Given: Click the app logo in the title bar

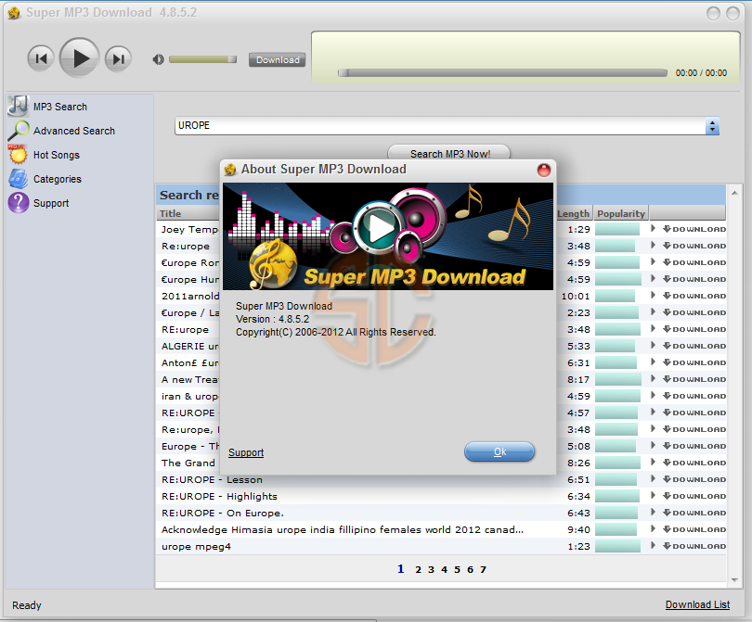Looking at the screenshot, I should [x=14, y=12].
